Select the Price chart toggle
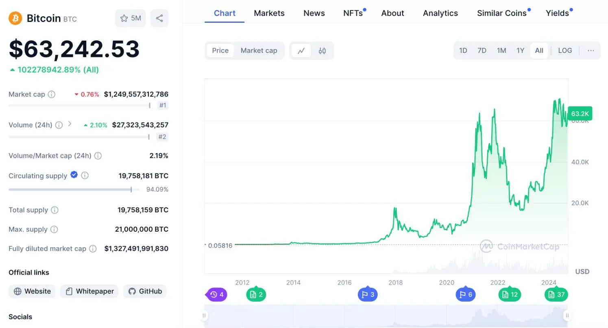 pos(220,51)
